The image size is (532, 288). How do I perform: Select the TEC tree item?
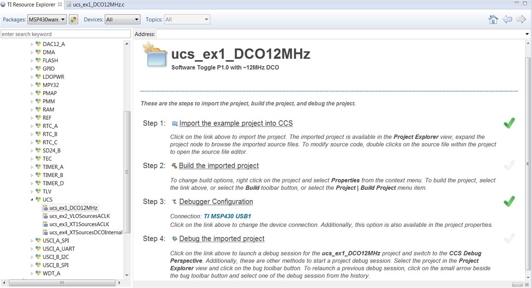(47, 159)
